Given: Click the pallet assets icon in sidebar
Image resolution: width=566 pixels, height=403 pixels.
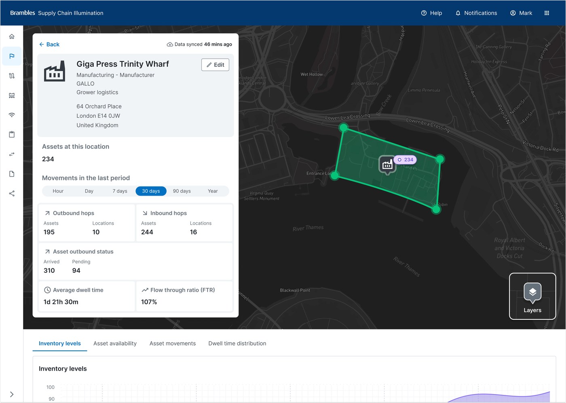Looking at the screenshot, I should coord(12,95).
